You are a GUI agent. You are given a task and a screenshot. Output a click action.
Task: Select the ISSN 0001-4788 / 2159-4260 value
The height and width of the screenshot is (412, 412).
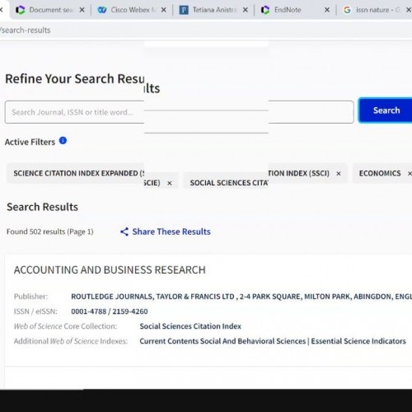pyautogui.click(x=110, y=311)
